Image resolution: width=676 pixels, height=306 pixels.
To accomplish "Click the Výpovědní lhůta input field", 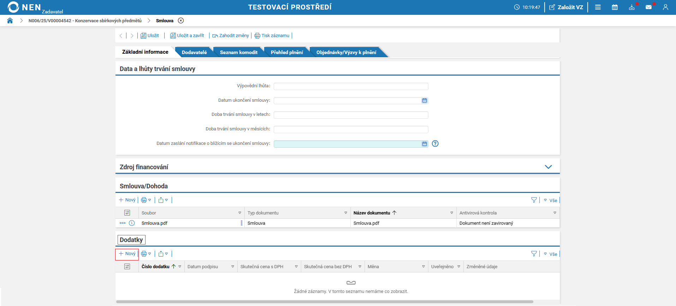I will (x=351, y=86).
